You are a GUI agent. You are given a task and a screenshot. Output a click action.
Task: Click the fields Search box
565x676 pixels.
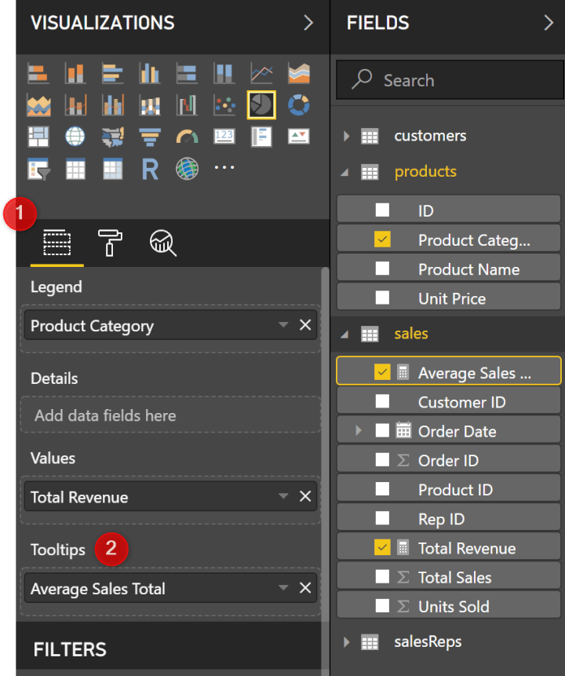(449, 79)
